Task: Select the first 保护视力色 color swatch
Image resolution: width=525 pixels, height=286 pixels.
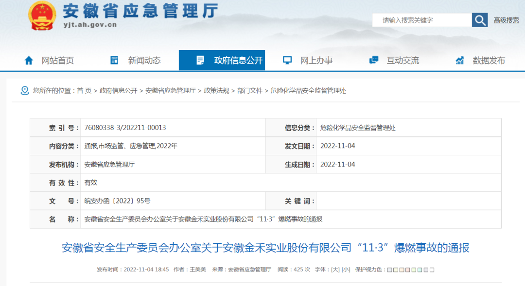Action: click(389, 270)
